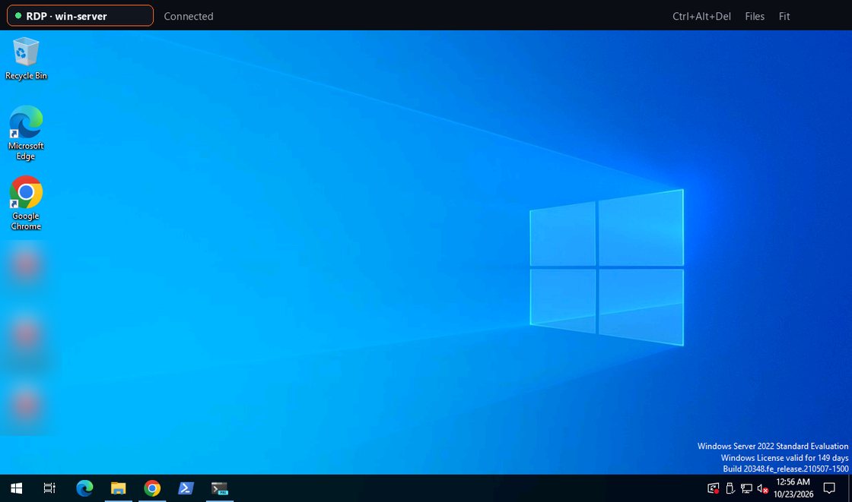Open PowerShell from the taskbar

pos(186,488)
